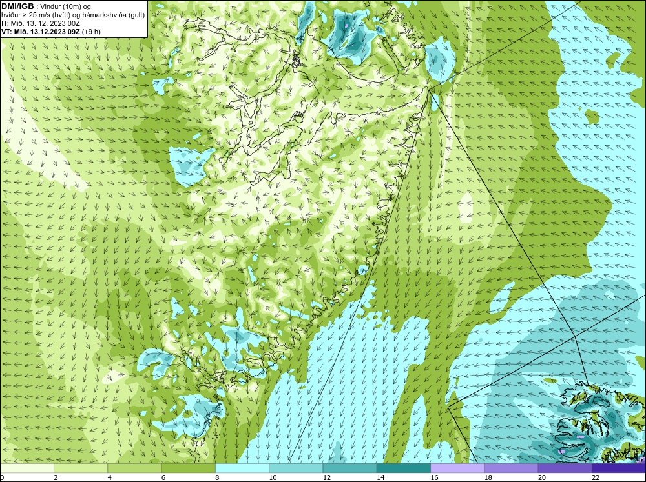646x482 pixels.
Task: Click the scale label '12' on color bar
Action: pyautogui.click(x=327, y=477)
